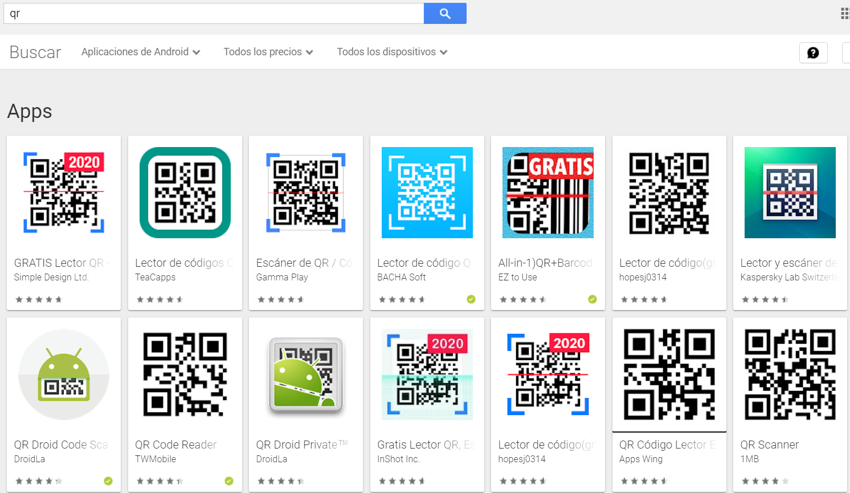Image resolution: width=850 pixels, height=493 pixels.
Task: Open QR Scanner title link
Action: [x=770, y=445]
